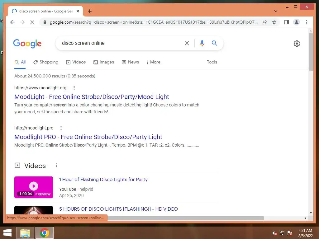Open the Action Center flag icon

tap(290, 233)
